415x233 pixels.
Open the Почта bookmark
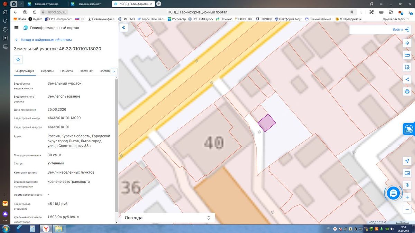20,19
